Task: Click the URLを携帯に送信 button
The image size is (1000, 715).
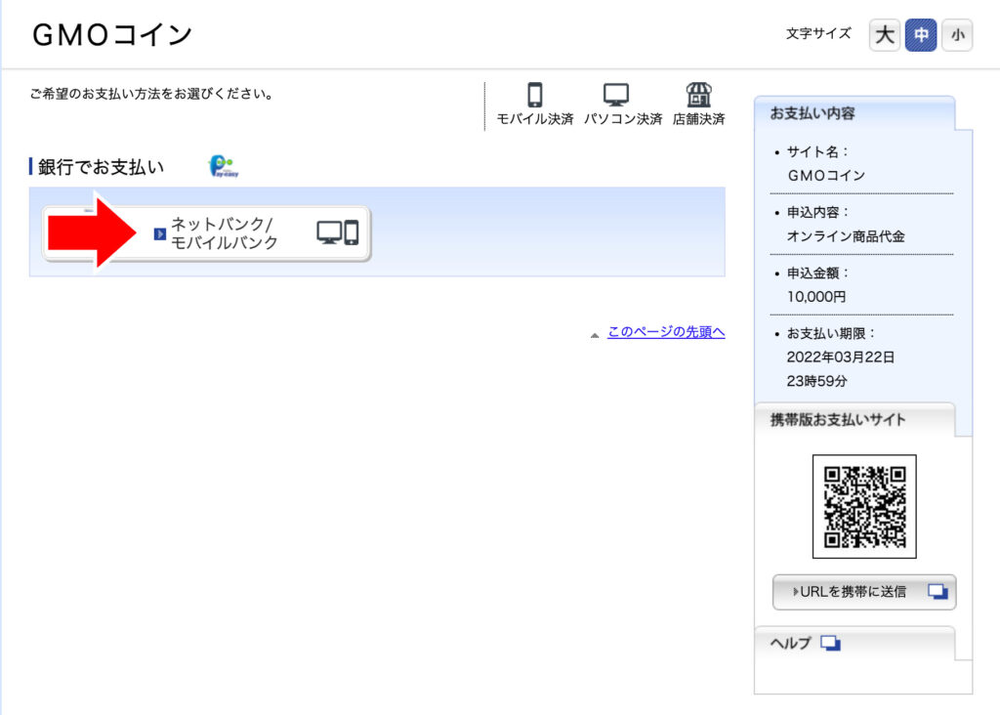Action: 864,592
